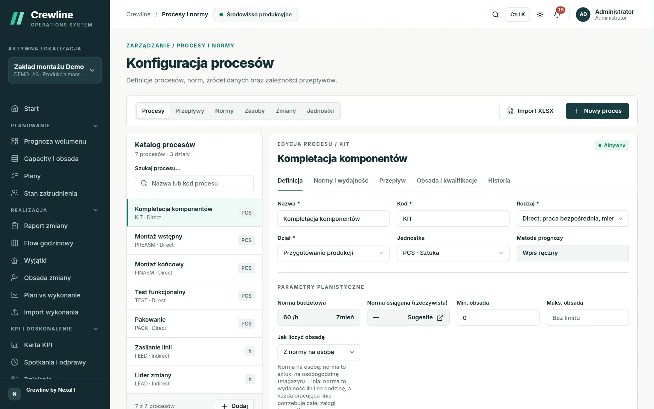Viewport: 654px width, 409px height.
Task: Click Spotkania i odprawy clock icon
Action: coord(15,362)
